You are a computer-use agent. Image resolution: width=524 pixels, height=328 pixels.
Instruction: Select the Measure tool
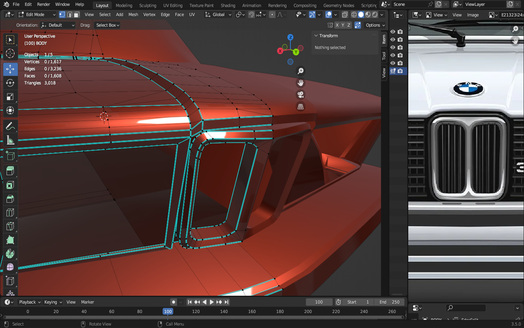[10, 140]
